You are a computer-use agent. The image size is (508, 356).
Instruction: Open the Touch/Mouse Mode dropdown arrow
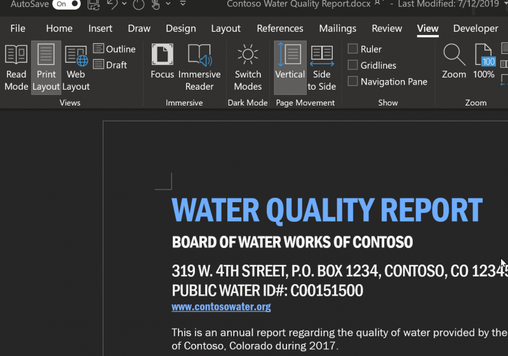pyautogui.click(x=168, y=4)
